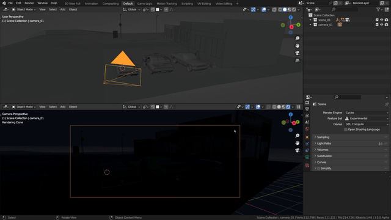This screenshot has width=391, height=220.
Task: Open Object menu in lower viewport header
Action: [73, 107]
